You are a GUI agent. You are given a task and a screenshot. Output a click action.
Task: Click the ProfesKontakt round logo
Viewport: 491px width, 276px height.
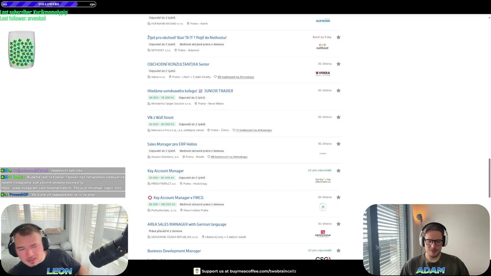[x=323, y=207]
